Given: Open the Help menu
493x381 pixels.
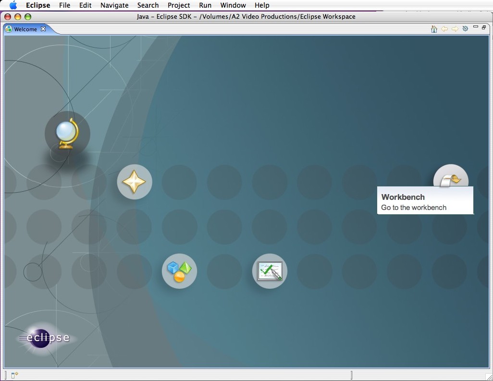Looking at the screenshot, I should pos(262,5).
